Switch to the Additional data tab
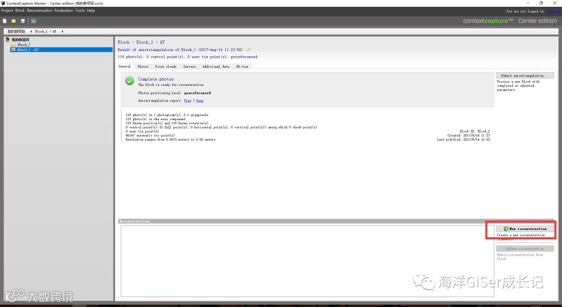Image resolution: width=562 pixels, height=307 pixels. pos(216,66)
